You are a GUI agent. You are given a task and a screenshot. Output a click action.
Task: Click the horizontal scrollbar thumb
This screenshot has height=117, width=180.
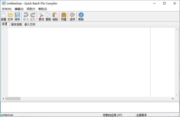[13, 99]
